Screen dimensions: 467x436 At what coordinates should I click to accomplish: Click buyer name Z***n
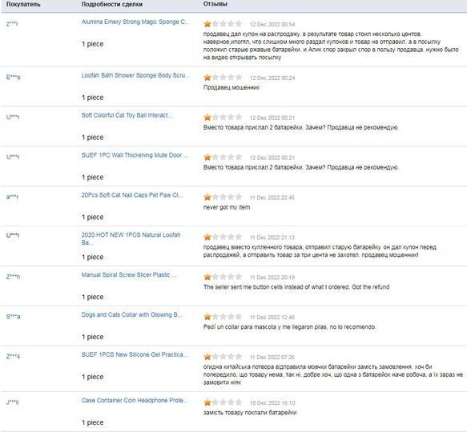coord(13,277)
